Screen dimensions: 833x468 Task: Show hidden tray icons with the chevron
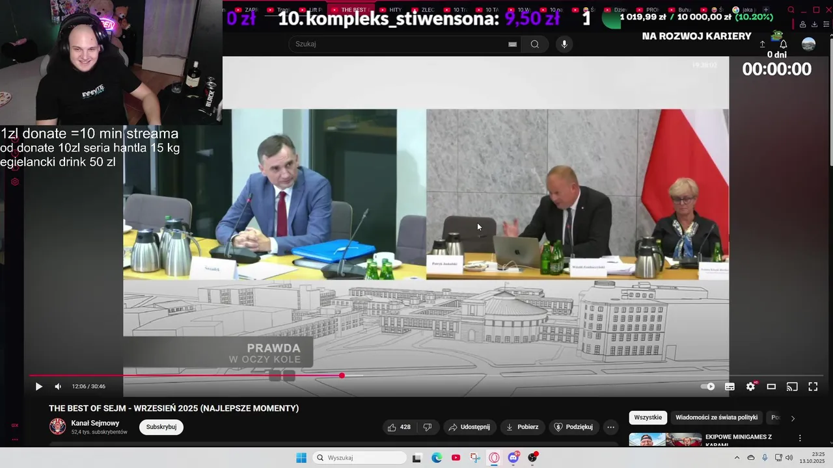point(737,458)
